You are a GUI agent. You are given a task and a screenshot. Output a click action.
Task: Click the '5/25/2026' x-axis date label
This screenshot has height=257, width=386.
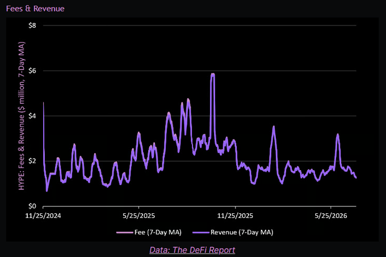tap(331, 216)
